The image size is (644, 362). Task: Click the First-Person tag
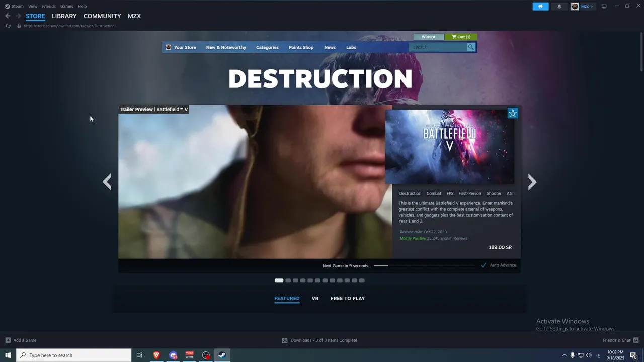pos(470,193)
